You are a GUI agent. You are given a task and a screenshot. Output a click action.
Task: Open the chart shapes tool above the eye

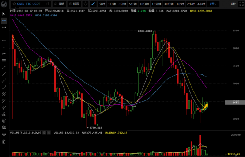click(x=4, y=127)
